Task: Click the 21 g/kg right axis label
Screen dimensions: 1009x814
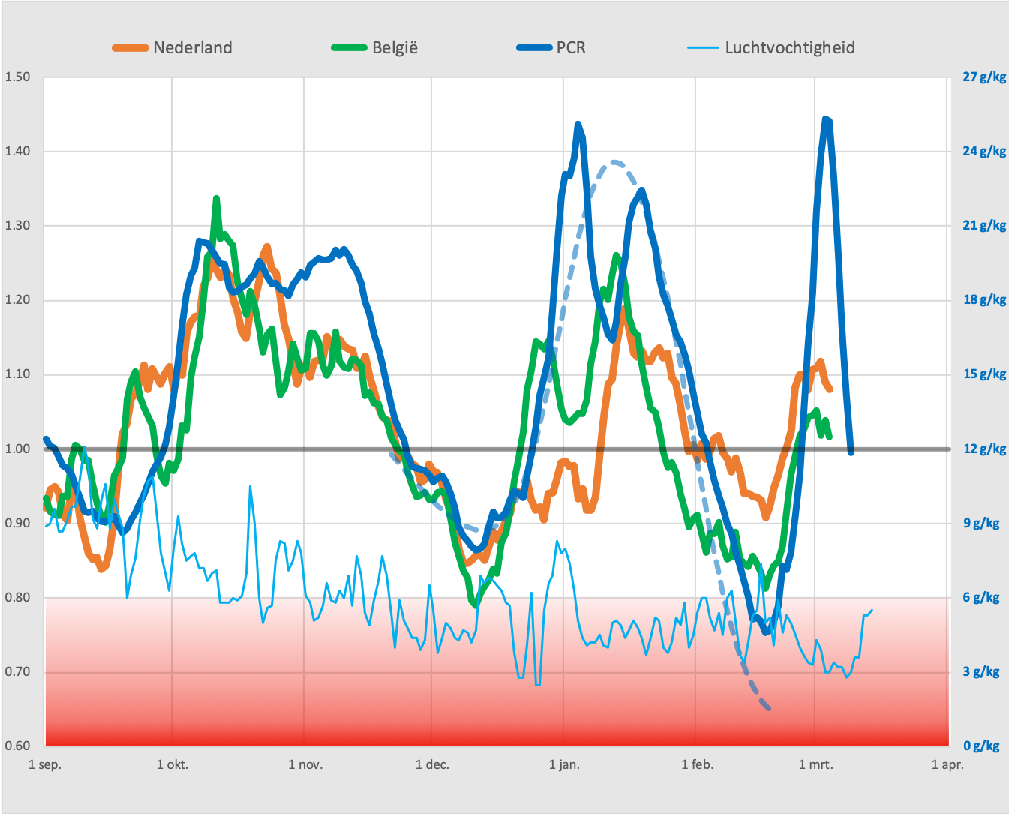Action: click(984, 225)
